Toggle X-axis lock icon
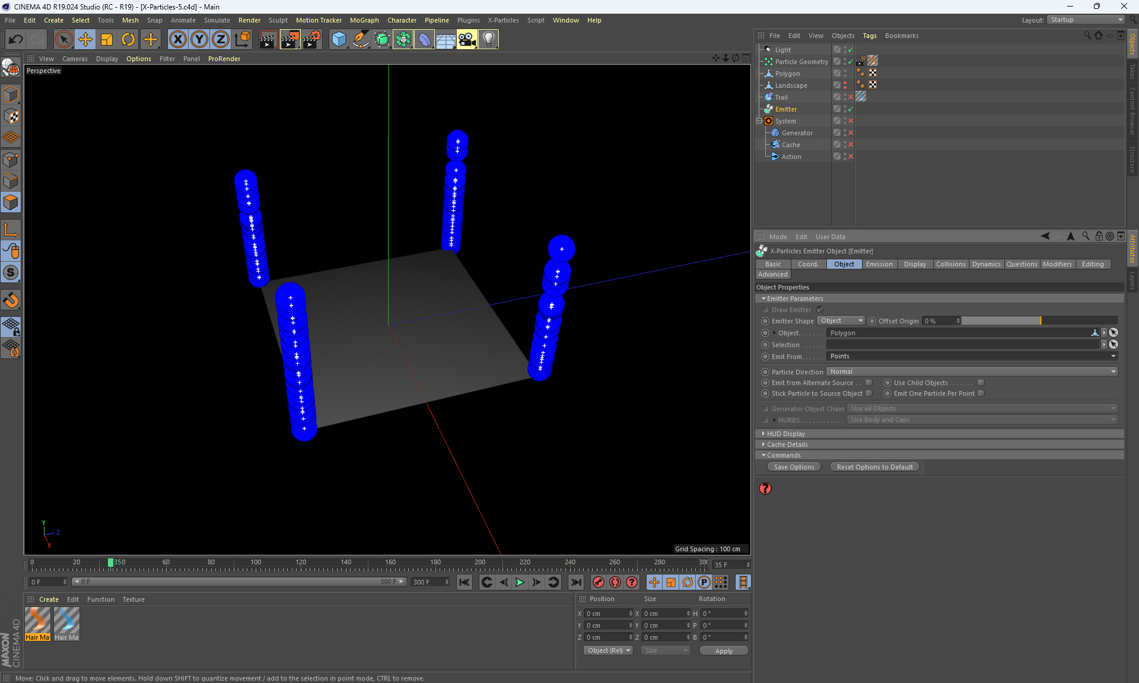 coord(177,40)
